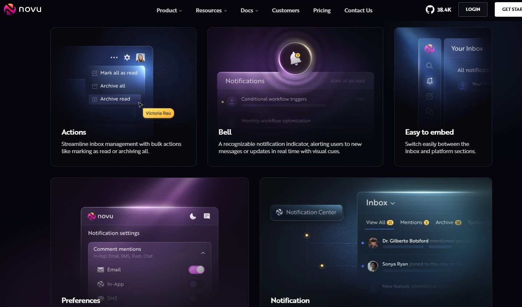The image size is (522, 307).
Task: Click the search icon in embed sidebar
Action: pos(429,66)
